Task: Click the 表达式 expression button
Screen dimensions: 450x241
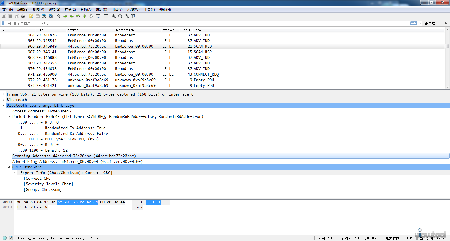Action: (x=431, y=23)
